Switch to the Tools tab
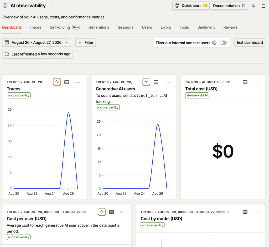Screen dimensions: 269x247 pyautogui.click(x=184, y=27)
